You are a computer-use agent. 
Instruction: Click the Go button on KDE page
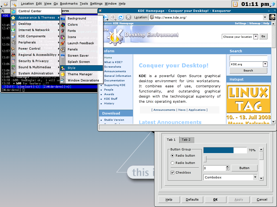coord(263,36)
